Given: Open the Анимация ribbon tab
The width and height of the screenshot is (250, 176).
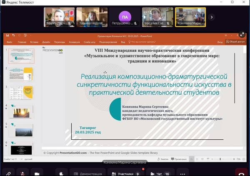Looking at the screenshot, I should (75, 42).
